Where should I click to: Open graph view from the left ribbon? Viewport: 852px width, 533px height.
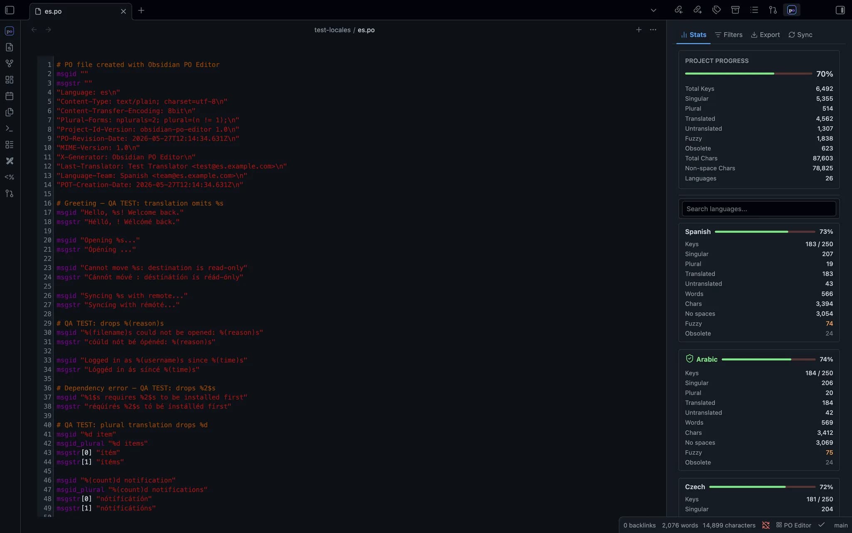tap(9, 64)
